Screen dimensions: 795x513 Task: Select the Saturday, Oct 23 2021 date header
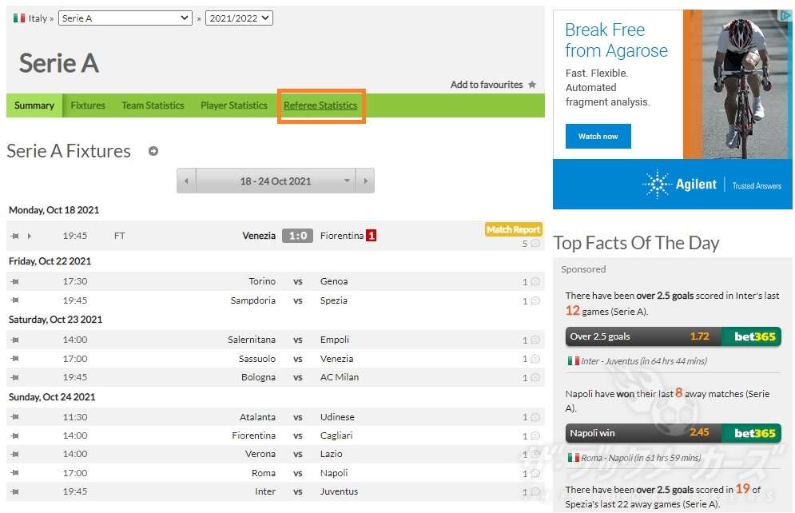[x=55, y=320]
